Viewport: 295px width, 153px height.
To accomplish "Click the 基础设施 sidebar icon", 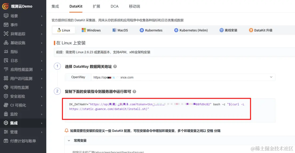I will [x=6, y=43].
